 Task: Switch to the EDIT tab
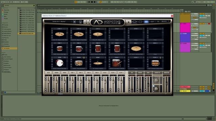pyautogui.click(x=152, y=22)
